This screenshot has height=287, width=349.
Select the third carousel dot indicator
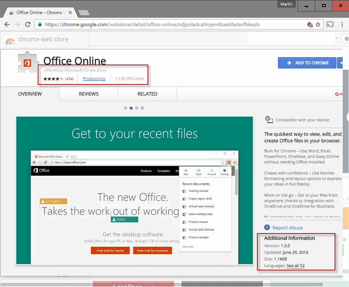coord(136,108)
